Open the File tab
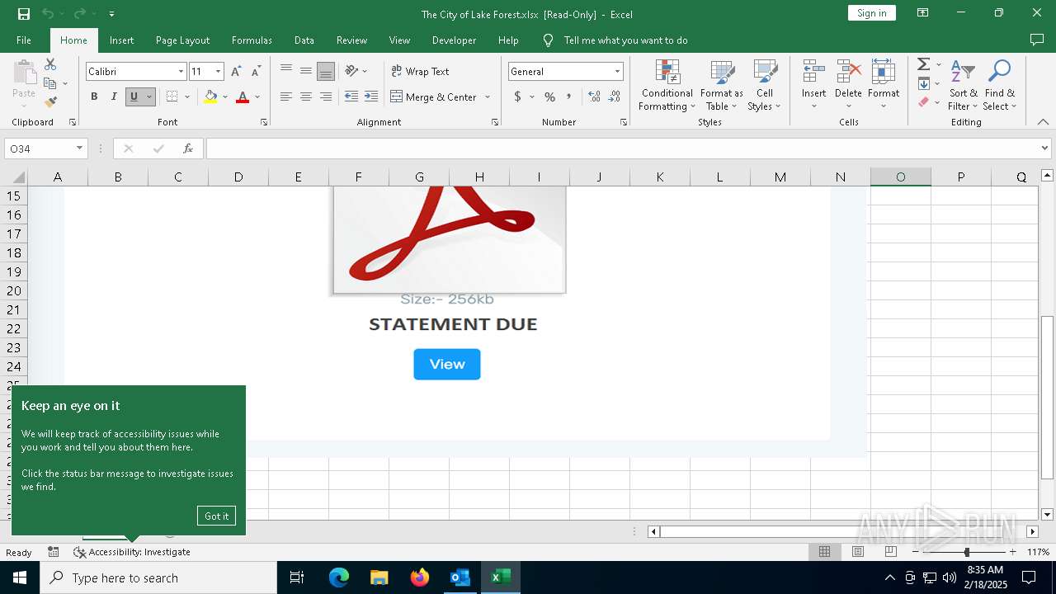Image resolution: width=1056 pixels, height=594 pixels. [x=24, y=40]
